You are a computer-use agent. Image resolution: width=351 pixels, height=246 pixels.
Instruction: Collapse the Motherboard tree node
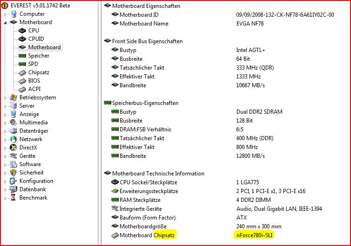tap(6, 23)
